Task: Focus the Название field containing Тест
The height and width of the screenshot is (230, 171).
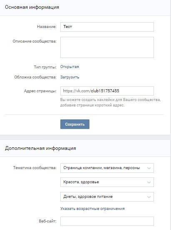Action: coord(107,27)
